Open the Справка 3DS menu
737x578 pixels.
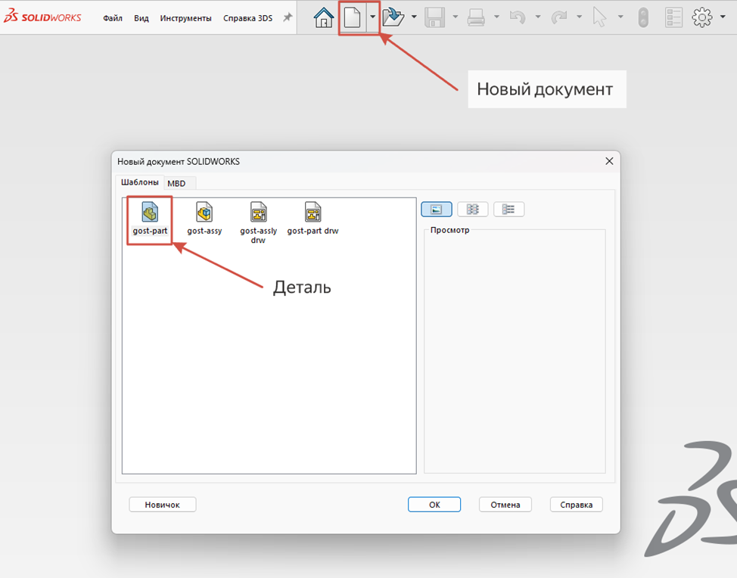(x=247, y=18)
